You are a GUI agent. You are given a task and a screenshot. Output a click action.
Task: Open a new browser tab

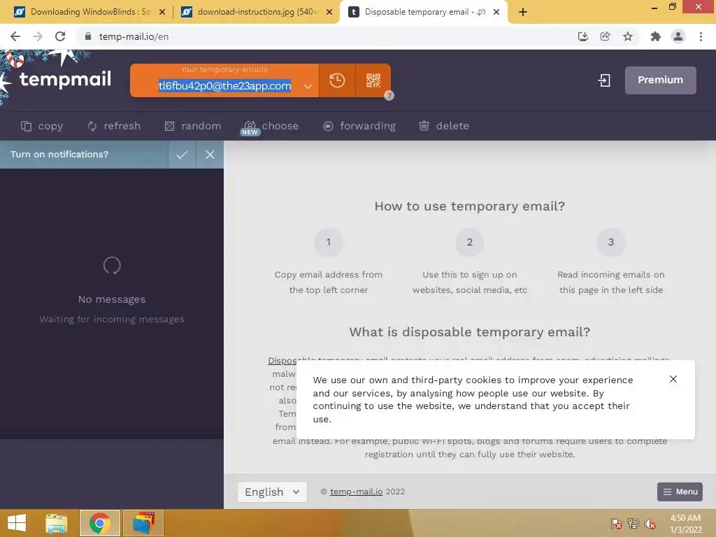click(523, 13)
